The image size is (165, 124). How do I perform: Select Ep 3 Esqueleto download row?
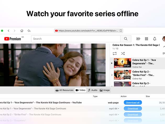pyautogui.click(x=82, y=121)
